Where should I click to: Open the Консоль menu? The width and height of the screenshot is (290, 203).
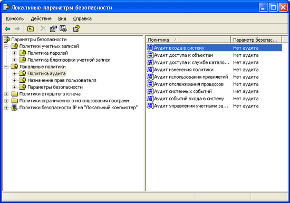(x=15, y=18)
